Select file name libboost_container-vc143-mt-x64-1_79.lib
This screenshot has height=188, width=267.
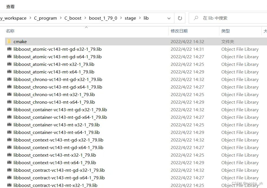point(57,133)
